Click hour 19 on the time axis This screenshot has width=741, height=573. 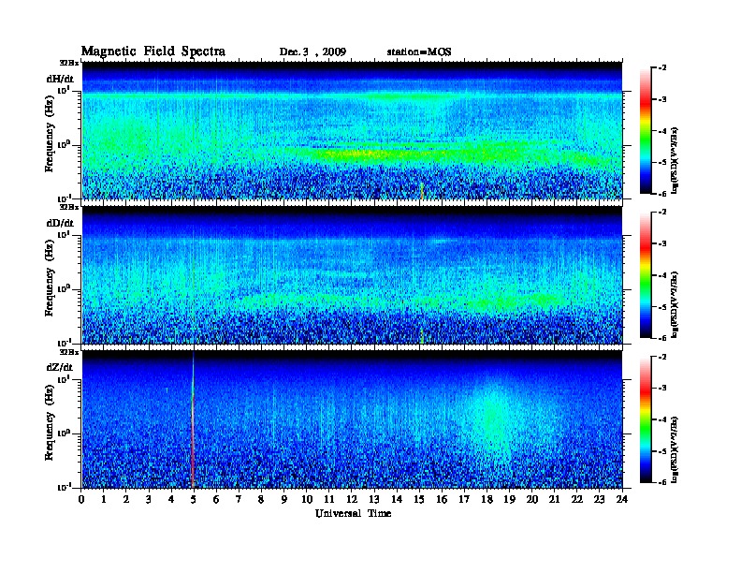pos(509,500)
